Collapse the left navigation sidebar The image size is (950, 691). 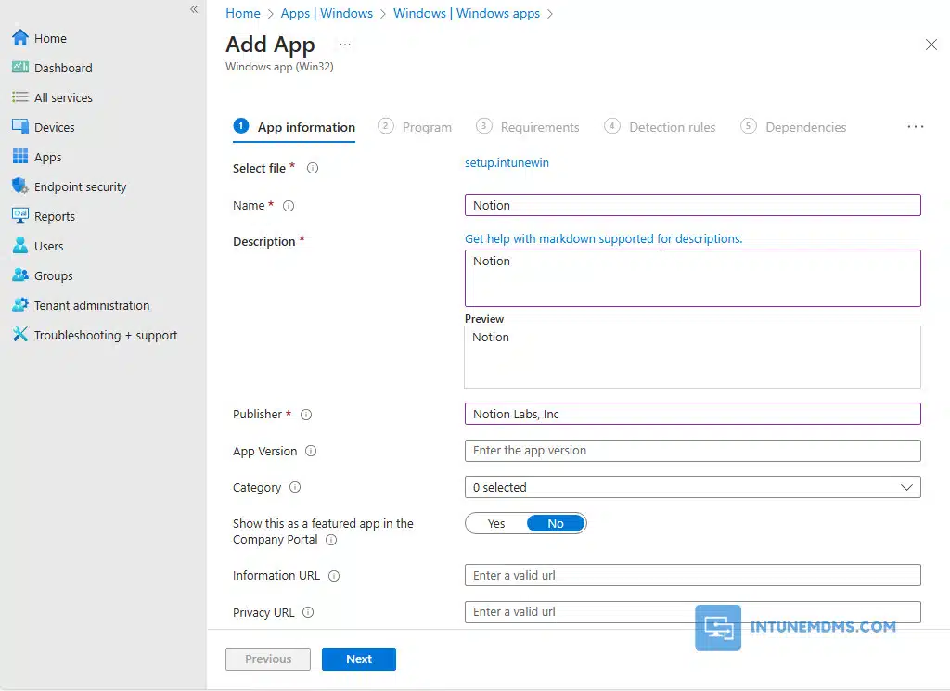click(194, 9)
